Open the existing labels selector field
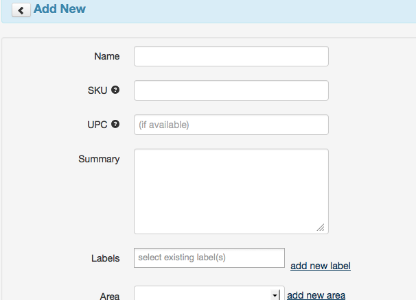 pyautogui.click(x=209, y=258)
